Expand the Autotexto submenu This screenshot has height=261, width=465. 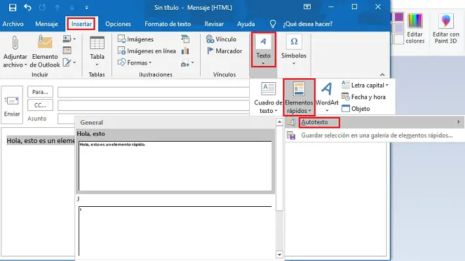tap(374, 122)
